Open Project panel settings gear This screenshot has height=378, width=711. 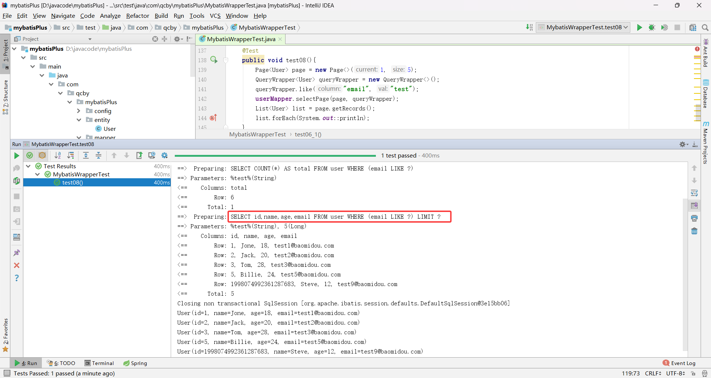click(178, 39)
